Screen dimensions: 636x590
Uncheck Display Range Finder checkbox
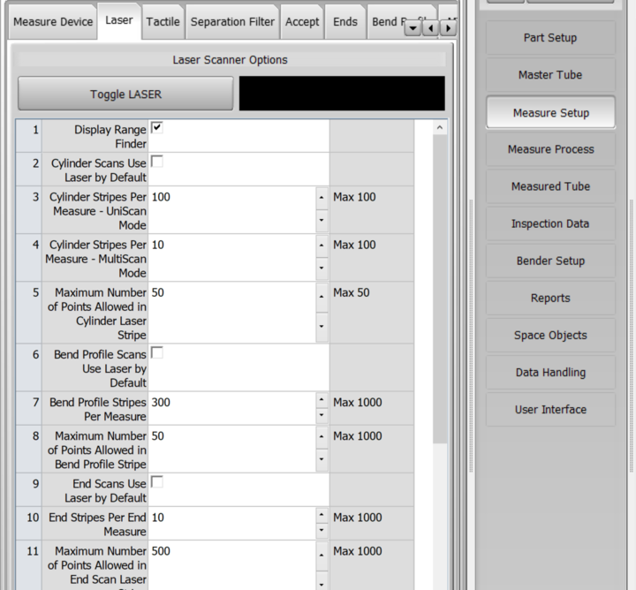(x=157, y=128)
